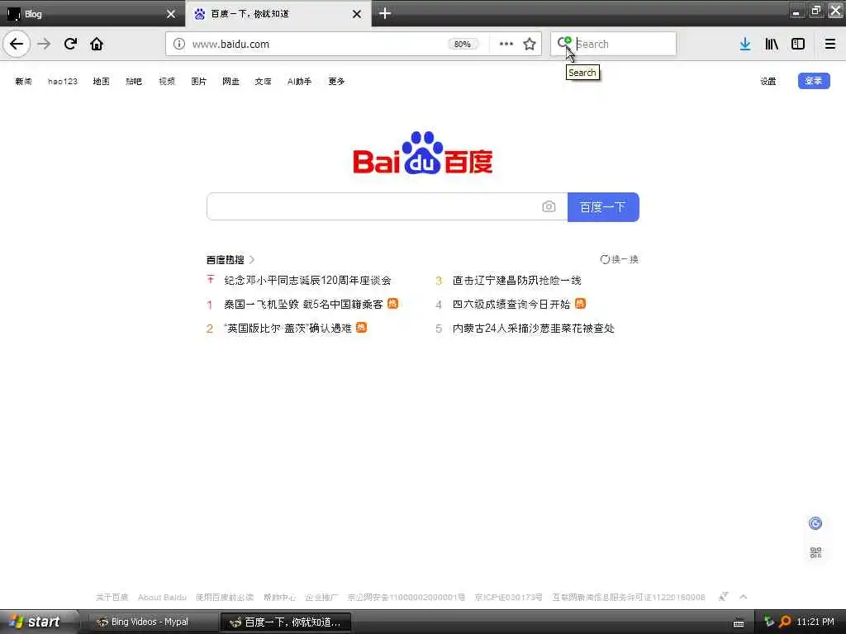Click the round blue assistant icon at right
Viewport: 846px width, 634px height.
(815, 523)
